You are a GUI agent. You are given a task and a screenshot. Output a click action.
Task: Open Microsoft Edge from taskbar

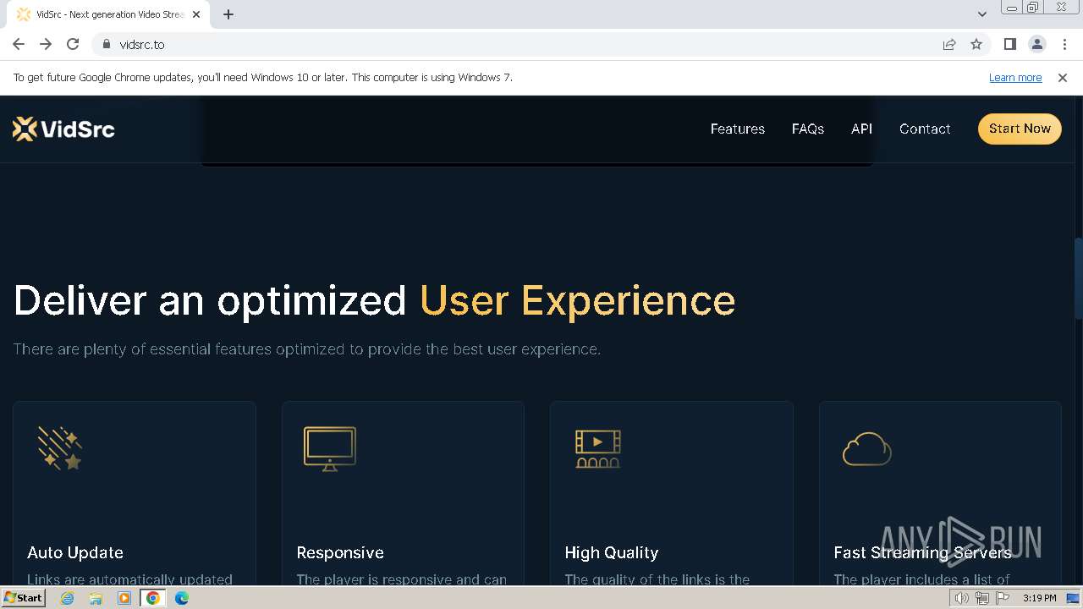(x=182, y=598)
